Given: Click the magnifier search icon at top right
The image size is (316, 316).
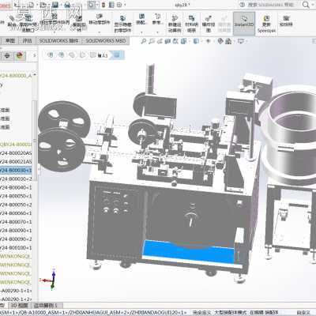Looking at the screenshot, I should click(x=306, y=5).
